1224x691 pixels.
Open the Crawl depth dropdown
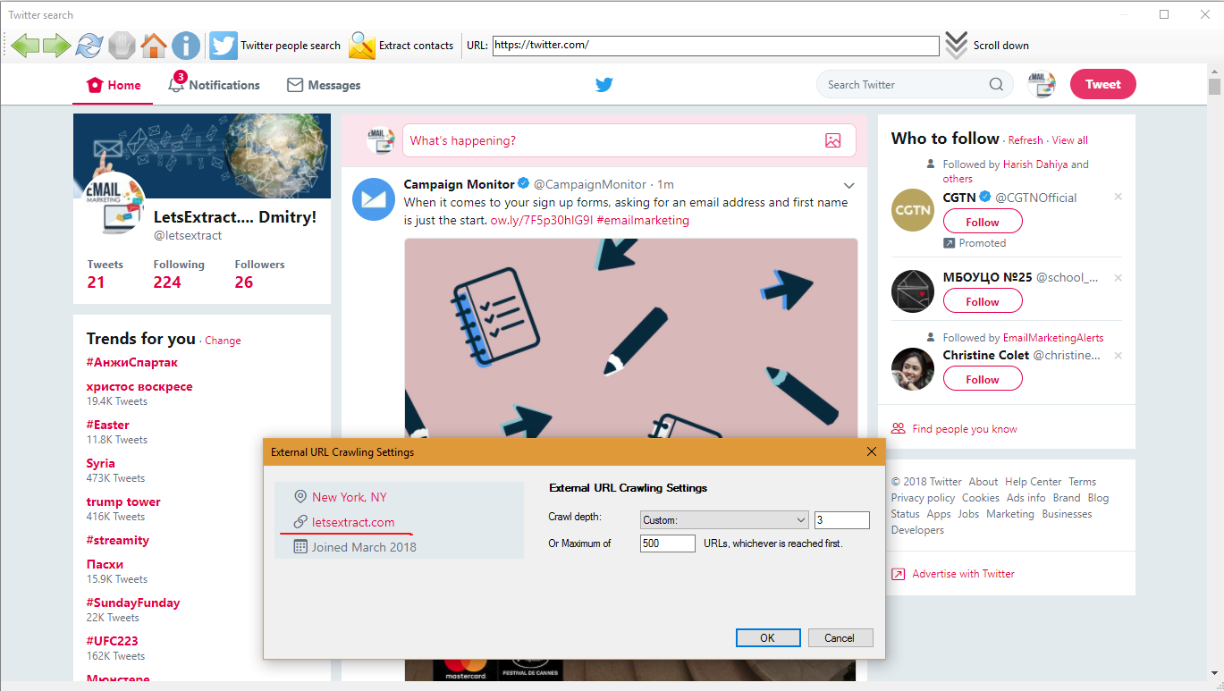point(724,520)
